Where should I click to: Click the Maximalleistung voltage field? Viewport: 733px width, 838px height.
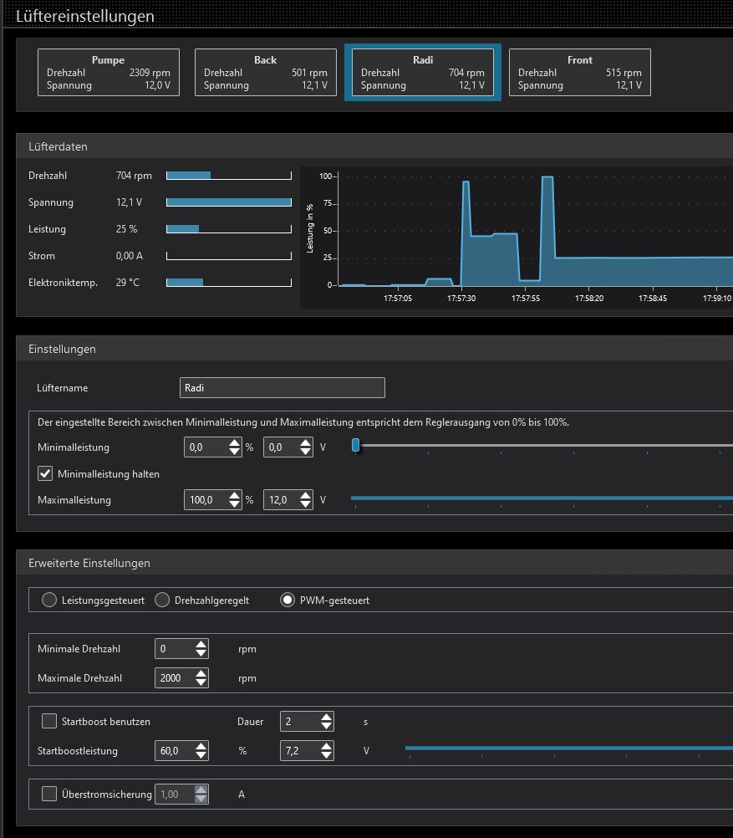tap(280, 500)
